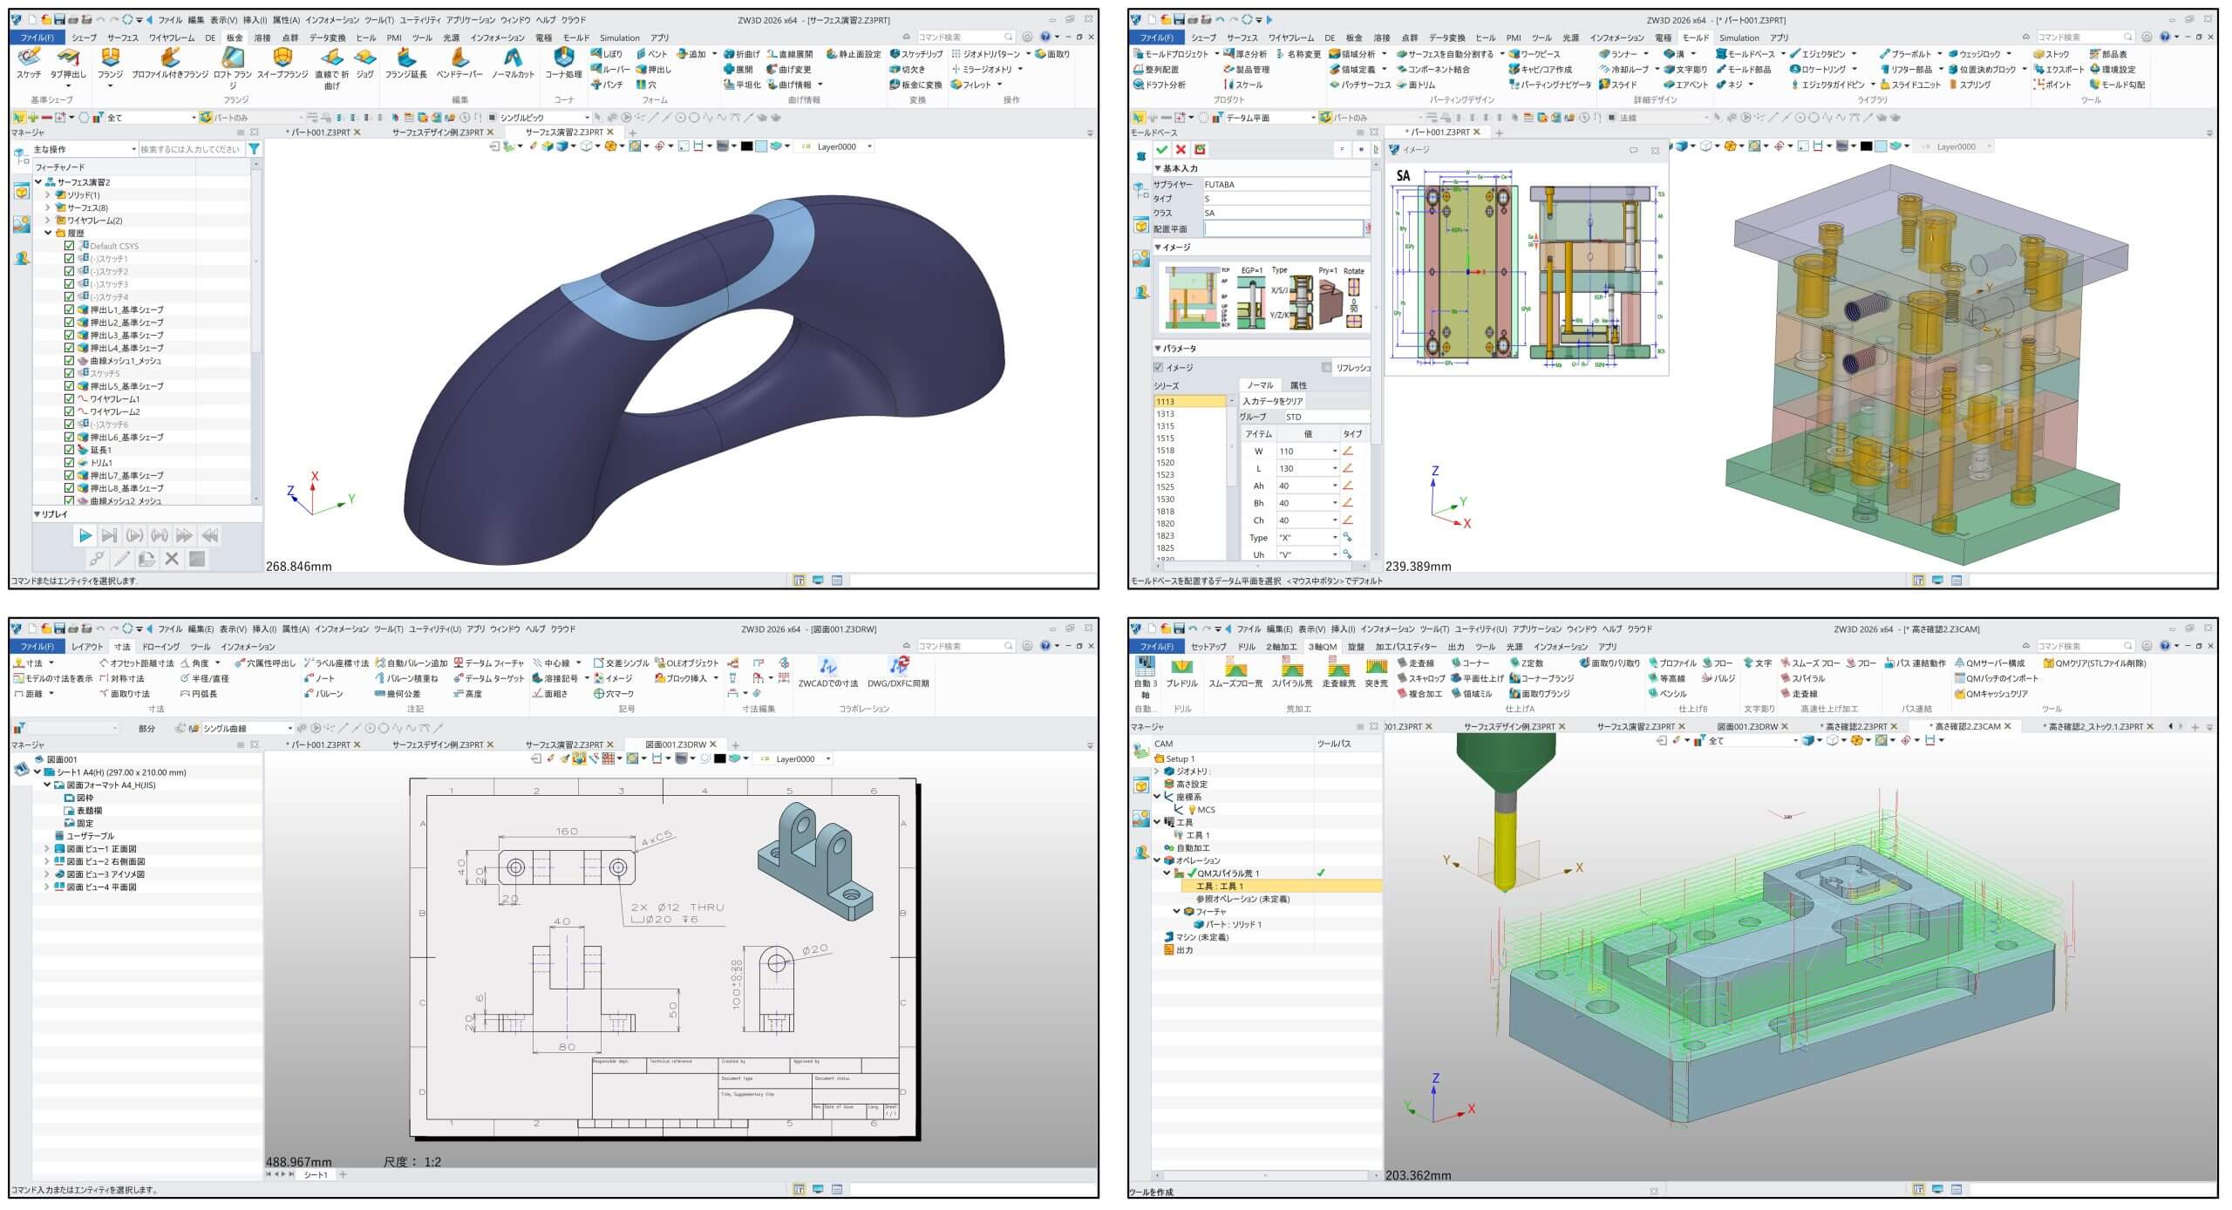Pick the プロファイル付きフランジ tool
Image resolution: width=2232 pixels, height=1210 pixels.
(170, 64)
